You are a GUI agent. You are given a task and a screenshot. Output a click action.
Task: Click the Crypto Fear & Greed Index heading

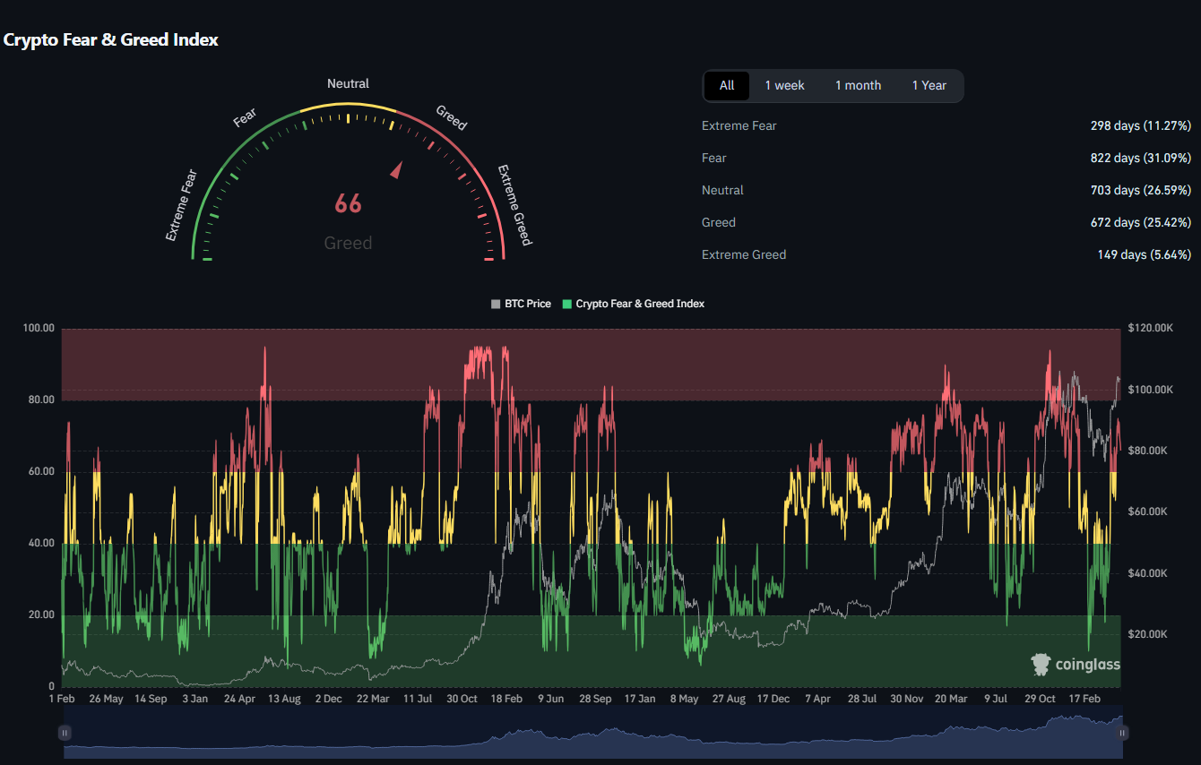(x=111, y=40)
